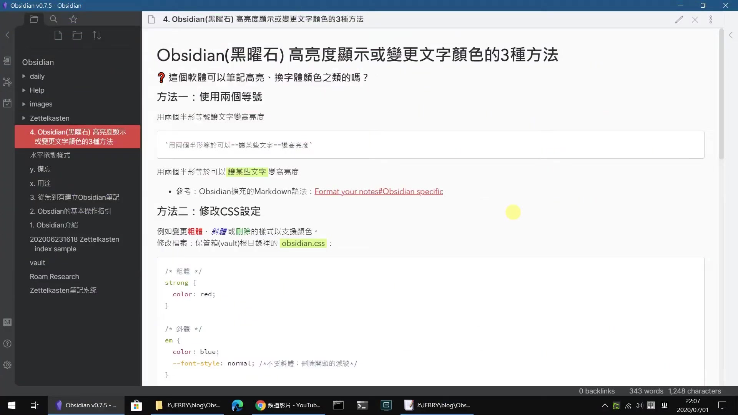
Task: Open Chrome YouTube window in taskbar
Action: pyautogui.click(x=288, y=405)
